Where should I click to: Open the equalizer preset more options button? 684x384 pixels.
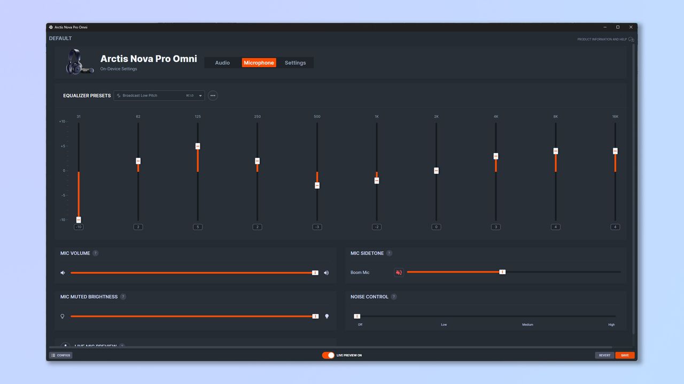tap(213, 95)
